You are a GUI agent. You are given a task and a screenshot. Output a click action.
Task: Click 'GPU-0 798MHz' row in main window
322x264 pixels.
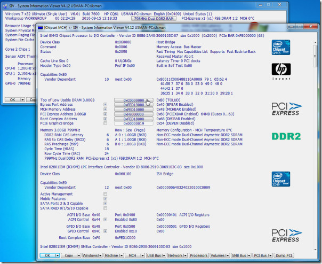pos(18,83)
